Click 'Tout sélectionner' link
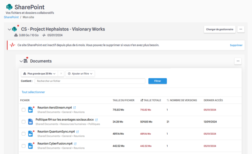 click(33, 92)
